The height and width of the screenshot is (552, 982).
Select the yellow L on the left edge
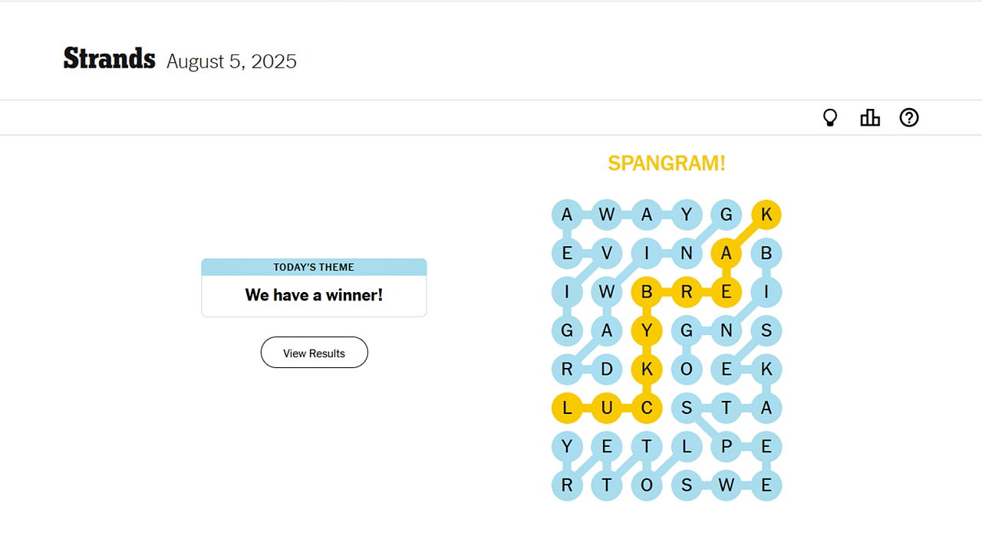click(x=568, y=408)
